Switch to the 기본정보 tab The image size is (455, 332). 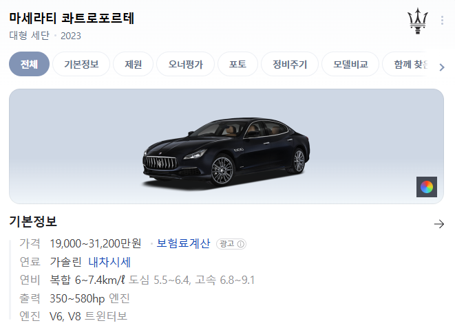81,64
